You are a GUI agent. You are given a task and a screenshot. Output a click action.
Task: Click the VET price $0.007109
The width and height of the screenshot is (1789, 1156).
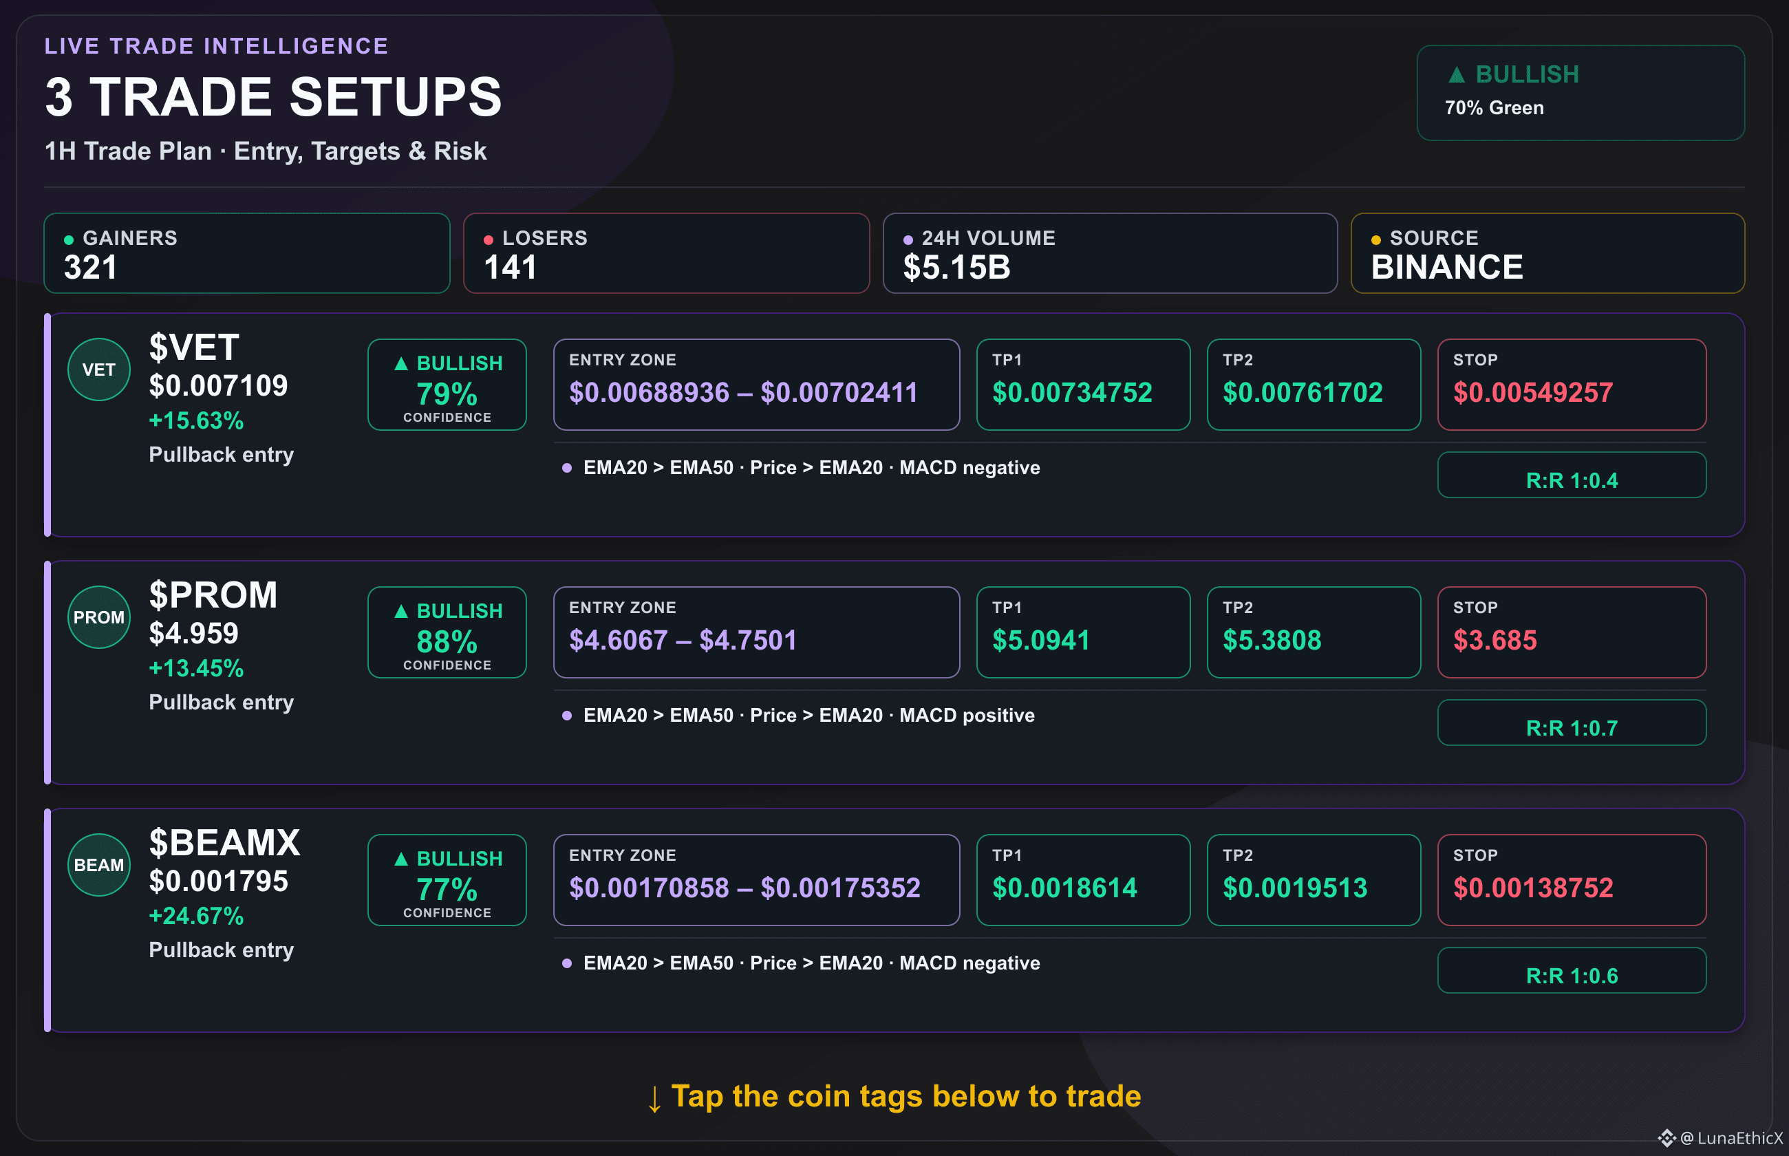(x=218, y=386)
